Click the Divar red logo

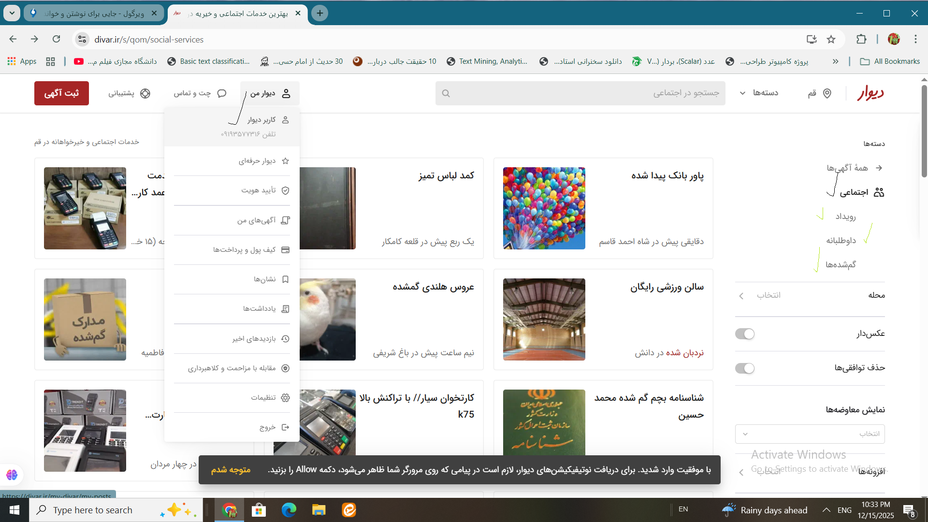pyautogui.click(x=870, y=93)
